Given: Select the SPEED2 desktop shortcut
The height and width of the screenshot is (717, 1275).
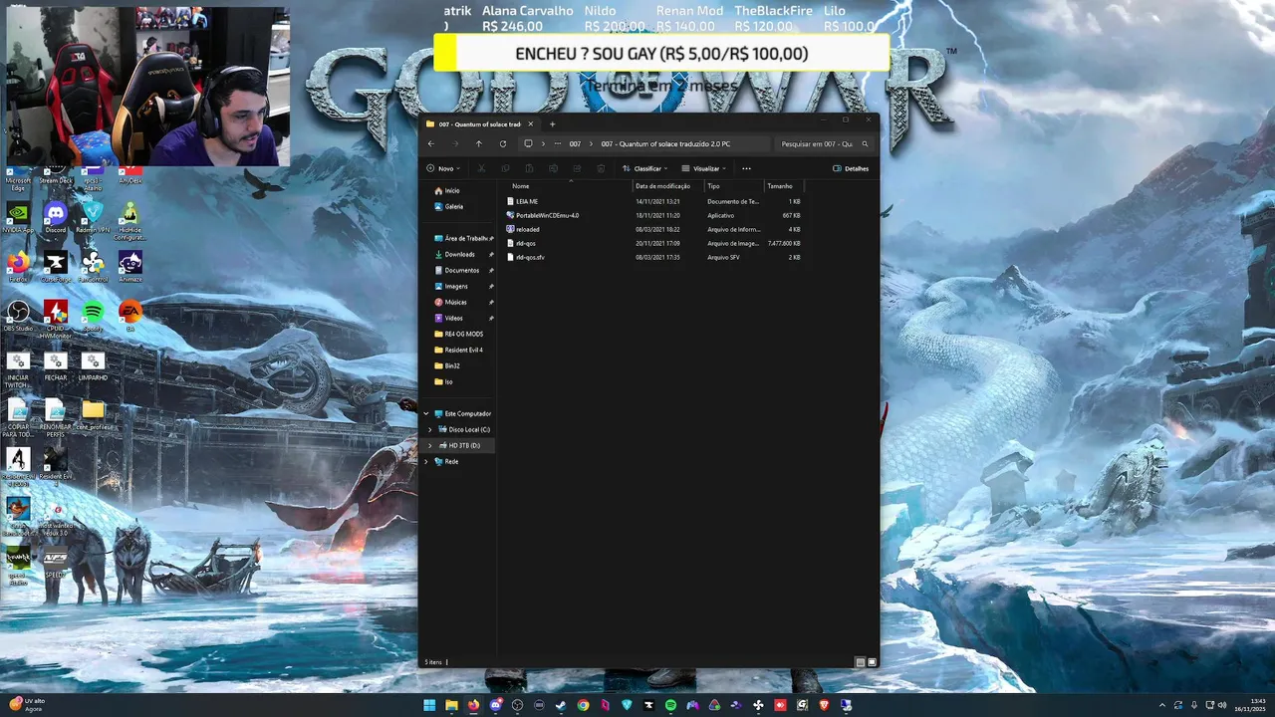Looking at the screenshot, I should pyautogui.click(x=56, y=564).
